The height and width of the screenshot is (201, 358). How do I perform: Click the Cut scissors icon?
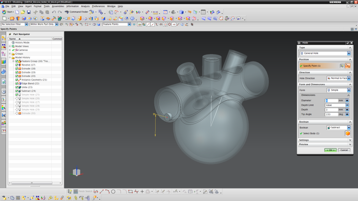35,12
